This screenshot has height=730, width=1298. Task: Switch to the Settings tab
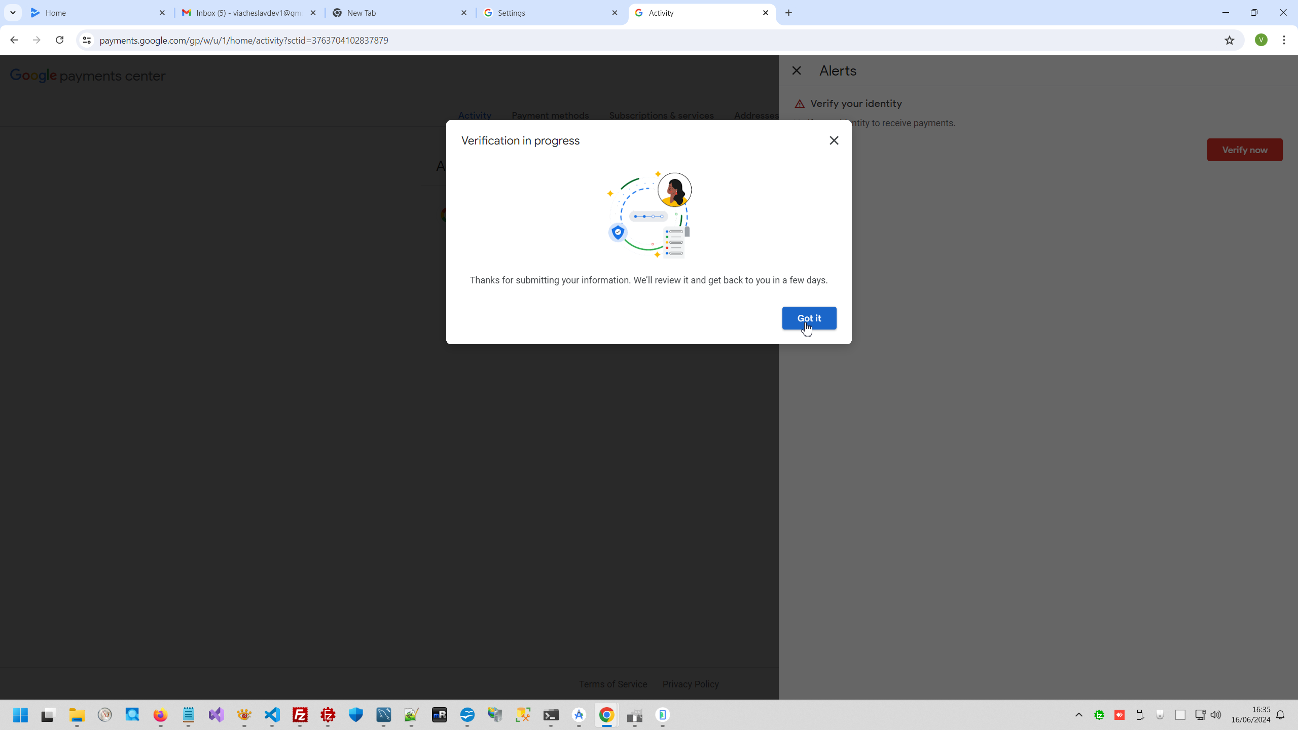pyautogui.click(x=550, y=13)
